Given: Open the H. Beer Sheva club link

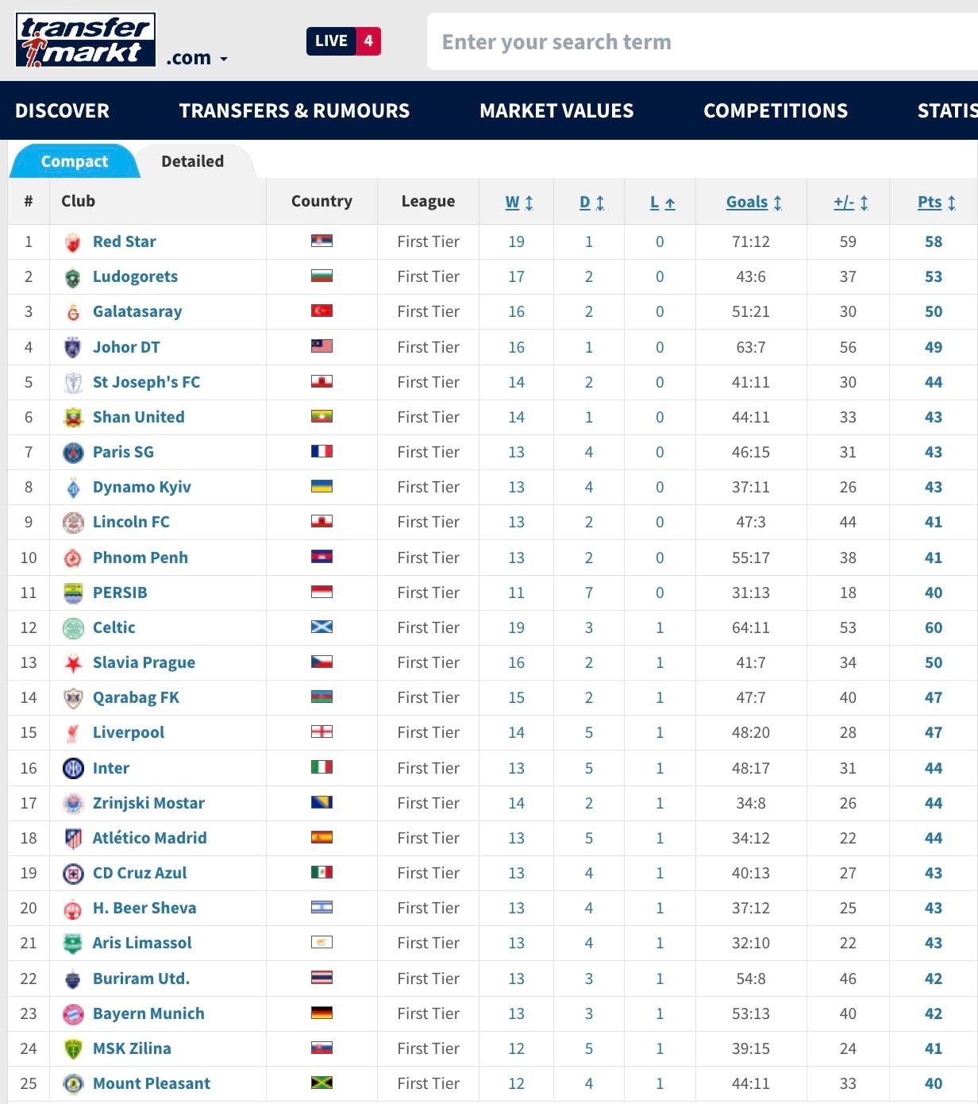Looking at the screenshot, I should tap(144, 908).
